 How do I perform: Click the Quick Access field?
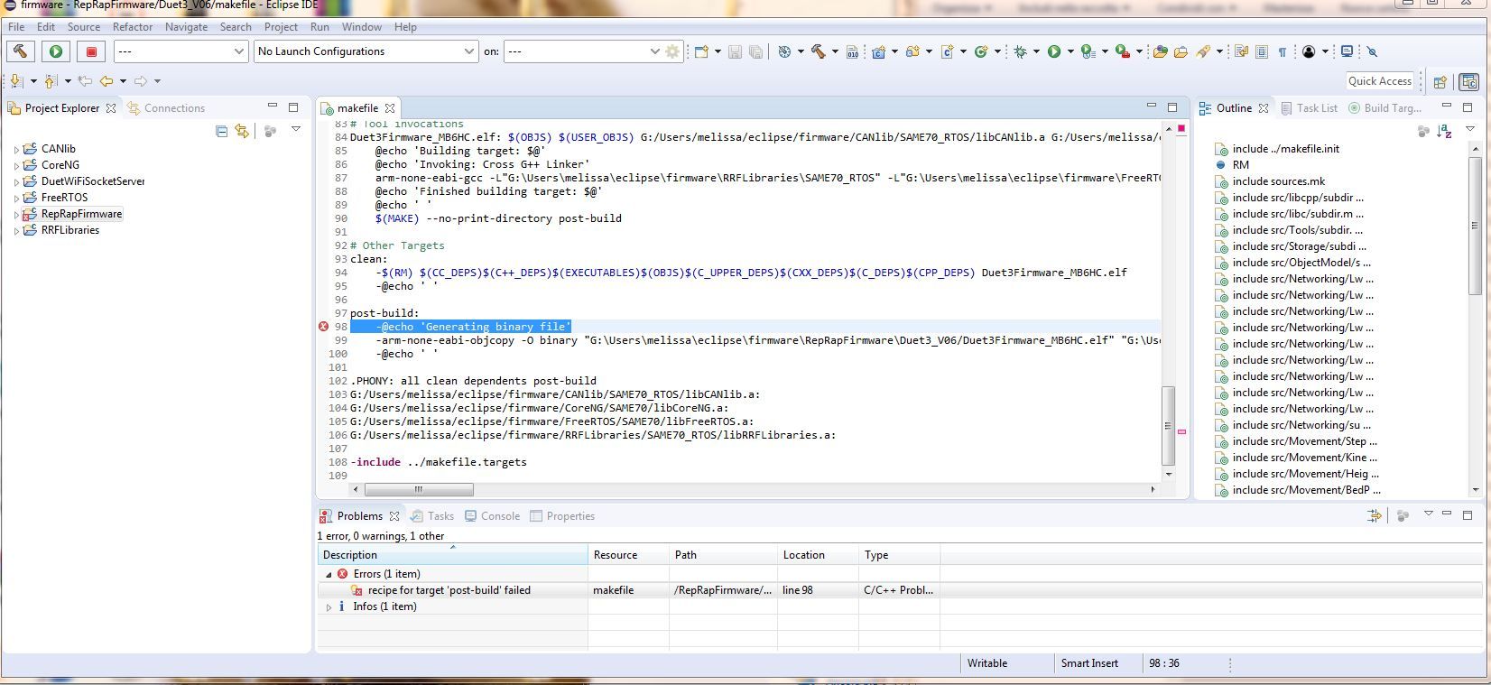(x=1379, y=81)
